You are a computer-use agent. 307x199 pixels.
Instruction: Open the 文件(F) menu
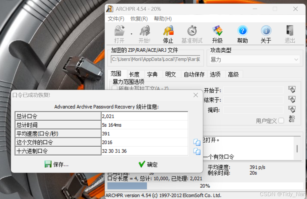[116, 19]
